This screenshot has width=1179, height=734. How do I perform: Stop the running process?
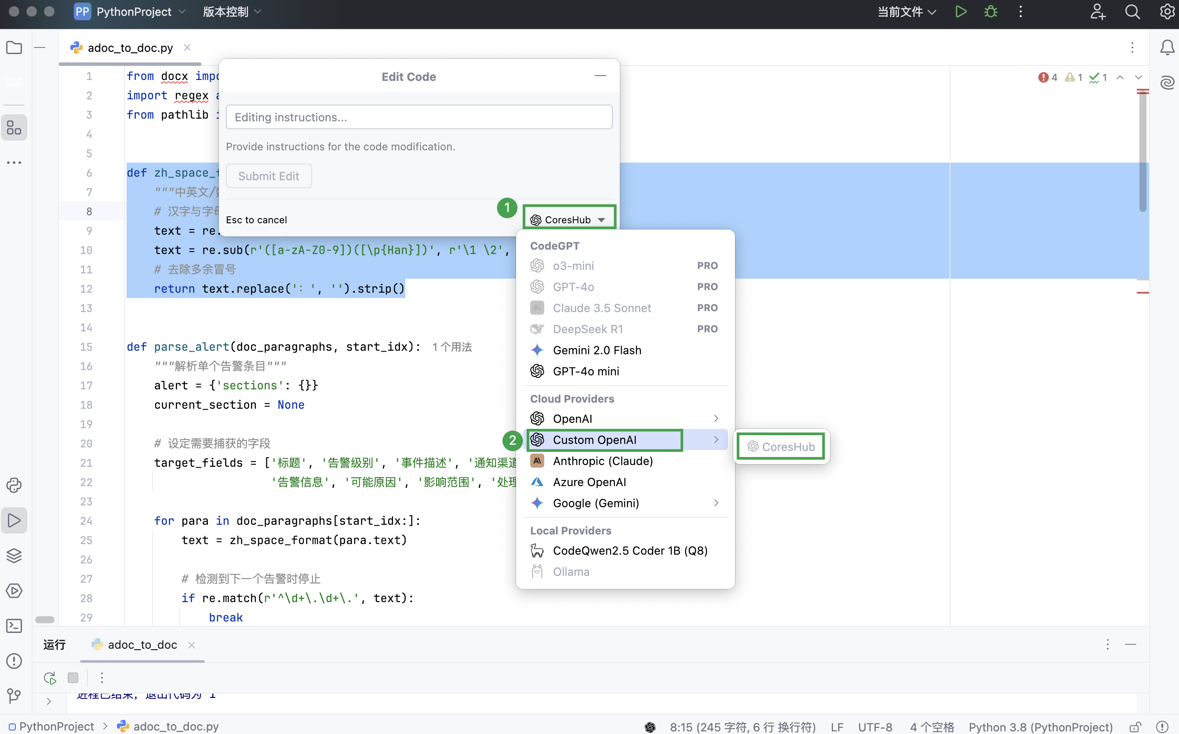point(73,678)
